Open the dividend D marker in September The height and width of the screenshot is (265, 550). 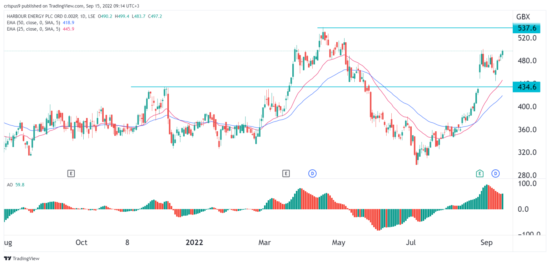496,173
